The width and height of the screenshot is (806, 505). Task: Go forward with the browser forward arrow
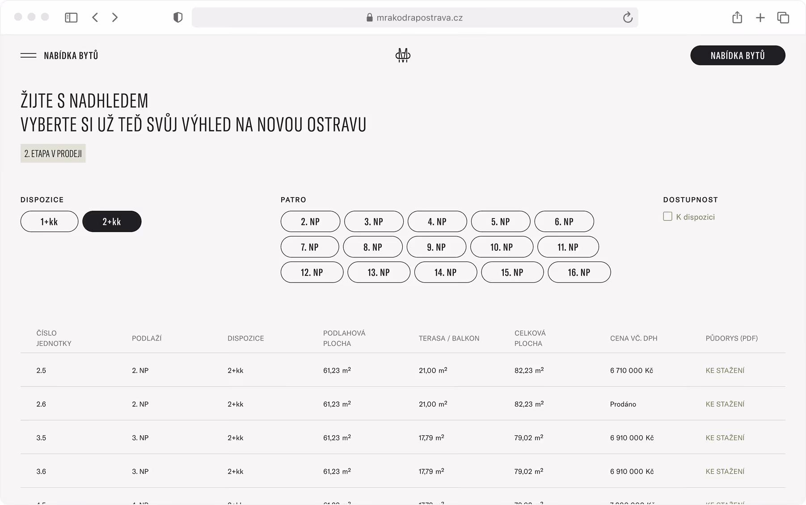click(115, 17)
